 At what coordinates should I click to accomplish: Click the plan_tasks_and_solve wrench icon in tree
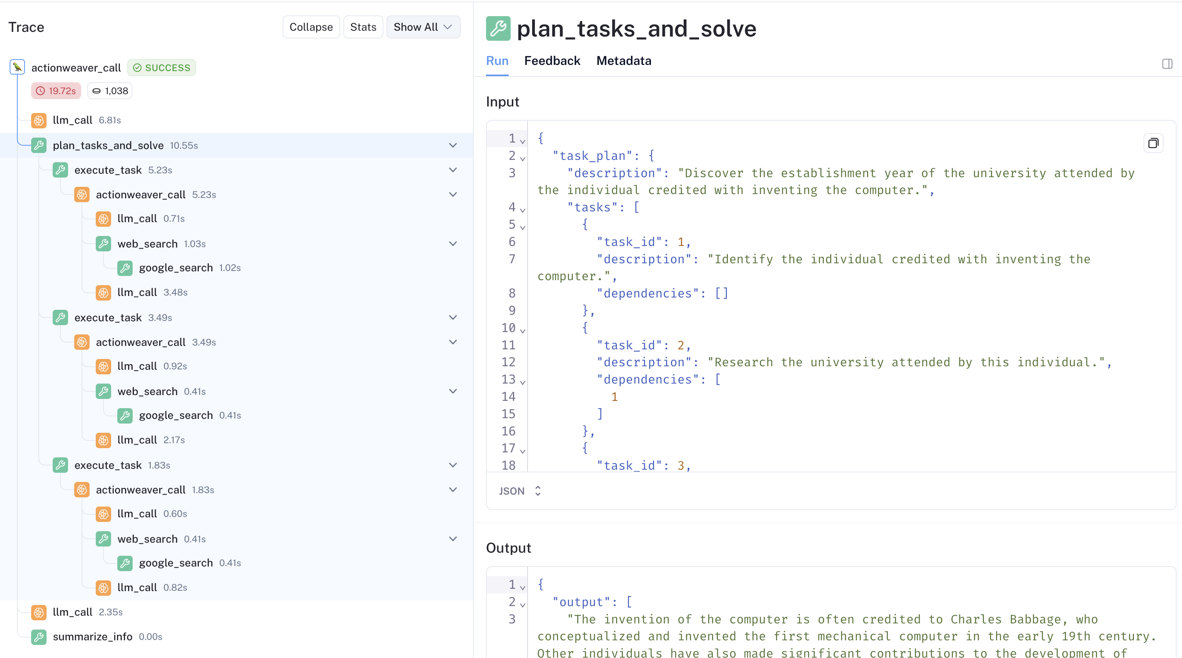click(38, 145)
